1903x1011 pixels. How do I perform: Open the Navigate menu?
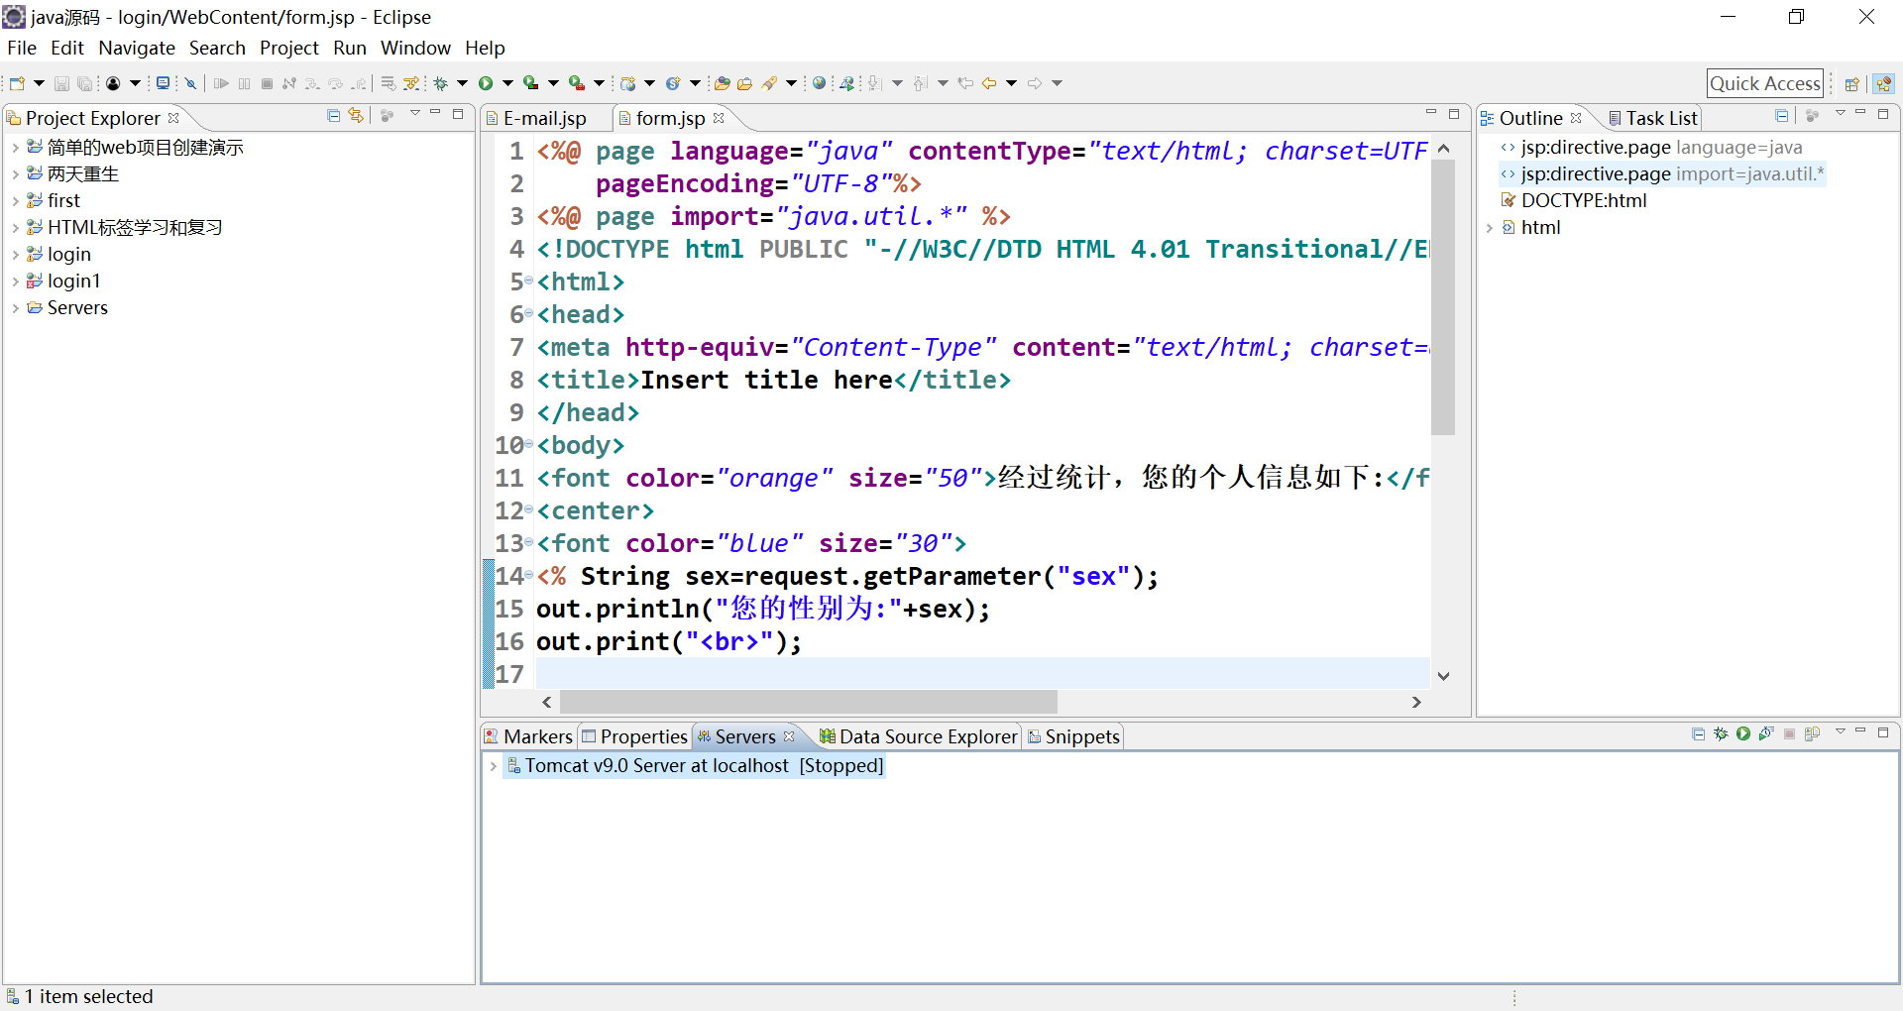[x=137, y=48]
